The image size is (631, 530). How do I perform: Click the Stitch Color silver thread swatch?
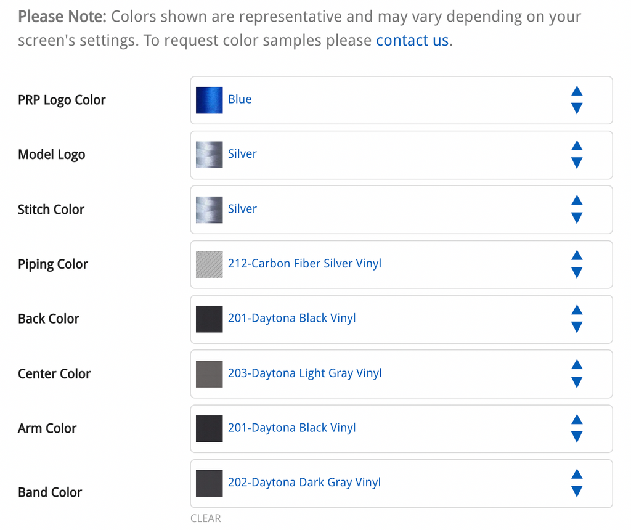(x=210, y=210)
